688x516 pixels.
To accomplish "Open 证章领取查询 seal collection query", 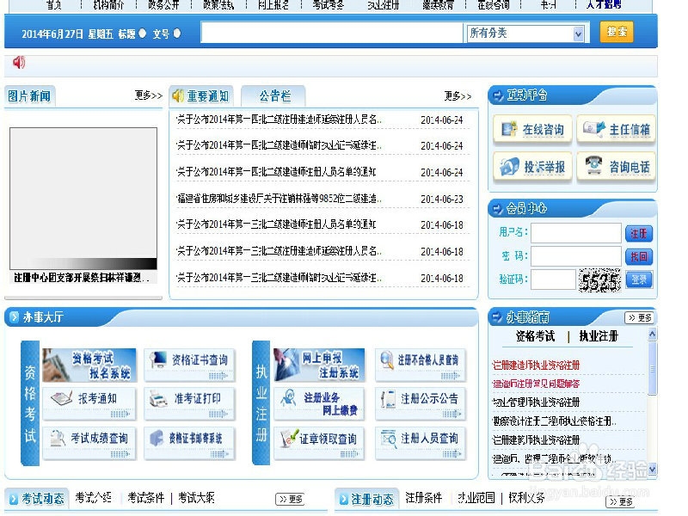I will click(319, 443).
